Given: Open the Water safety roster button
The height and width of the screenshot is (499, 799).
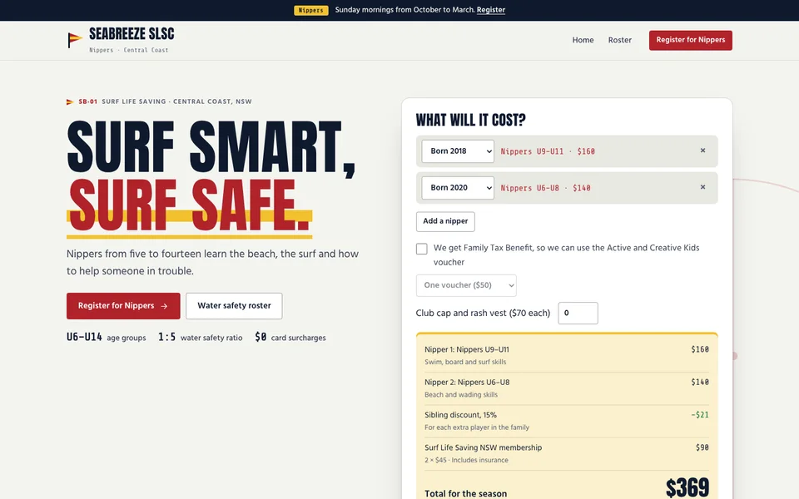Looking at the screenshot, I should point(234,306).
